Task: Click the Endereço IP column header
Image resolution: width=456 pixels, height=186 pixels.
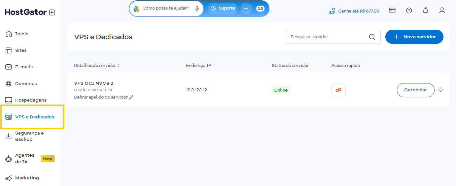Action: pyautogui.click(x=198, y=65)
